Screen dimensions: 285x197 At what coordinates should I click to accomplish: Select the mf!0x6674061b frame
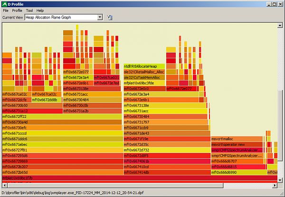pos(167,161)
